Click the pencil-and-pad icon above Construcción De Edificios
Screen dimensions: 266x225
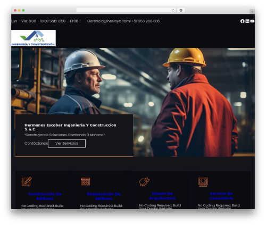[27, 181]
